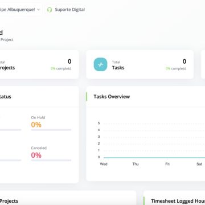Click the projects 0% completed text
The image size is (205, 205).
tap(61, 69)
